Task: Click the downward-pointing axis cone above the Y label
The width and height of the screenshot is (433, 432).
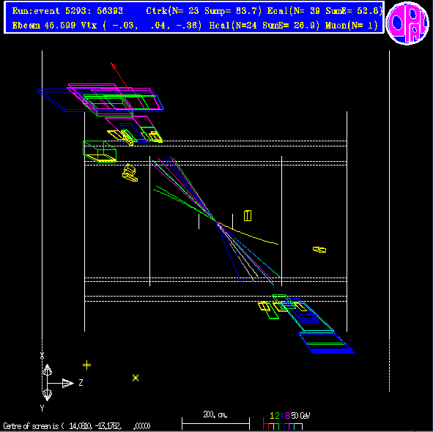Action: coord(47,395)
